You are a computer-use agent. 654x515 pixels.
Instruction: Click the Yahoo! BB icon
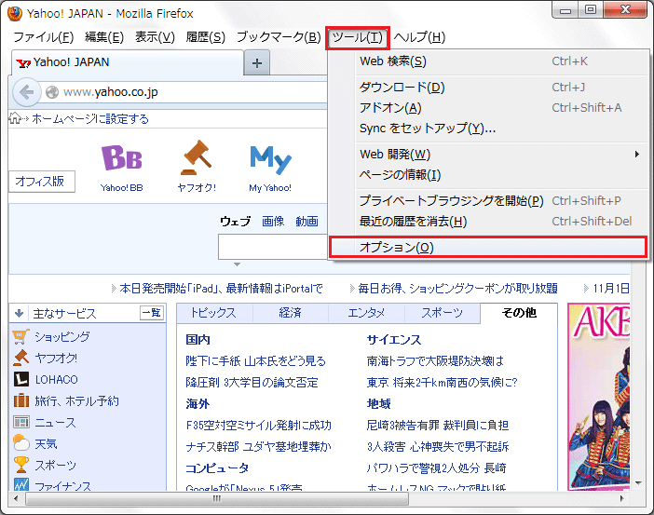click(122, 159)
